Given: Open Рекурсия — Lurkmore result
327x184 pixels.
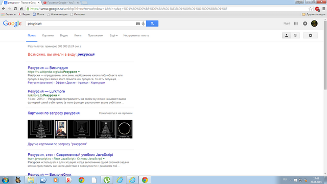Looking at the screenshot, I should click(x=46, y=91).
